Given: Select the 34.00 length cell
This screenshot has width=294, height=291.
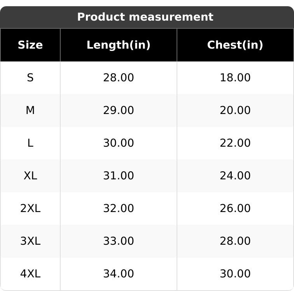Looking at the screenshot, I should click(118, 274).
